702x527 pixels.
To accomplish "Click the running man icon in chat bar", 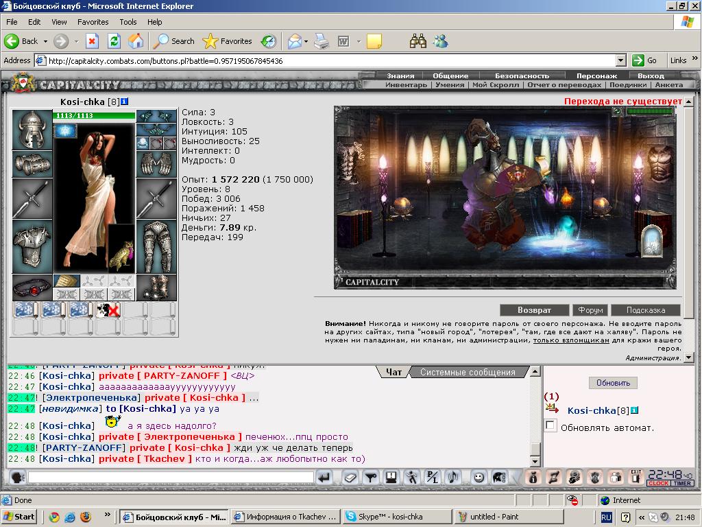I will [411, 478].
